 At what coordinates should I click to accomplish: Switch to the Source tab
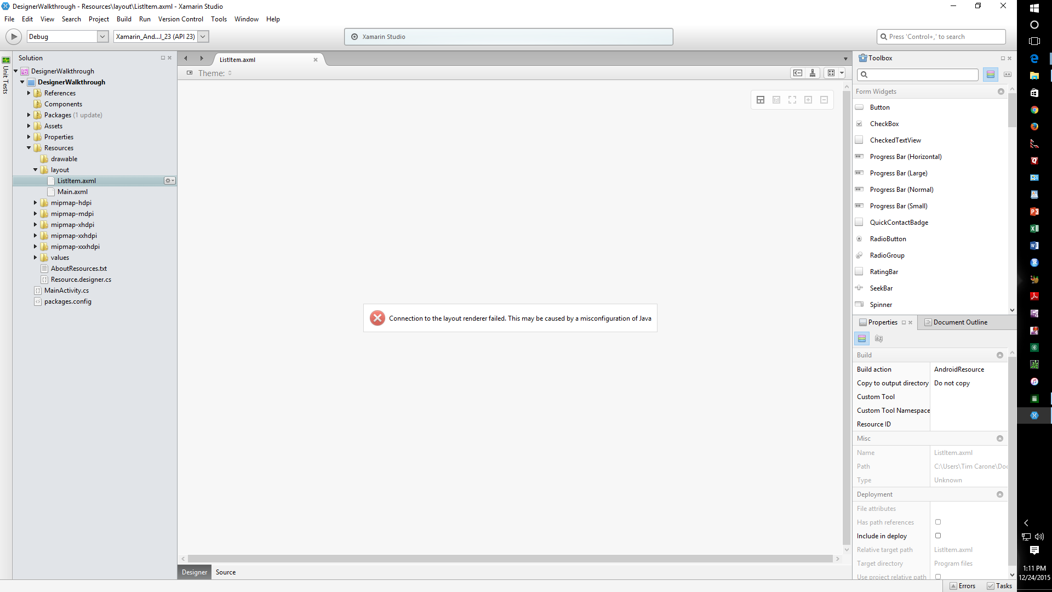(x=226, y=572)
